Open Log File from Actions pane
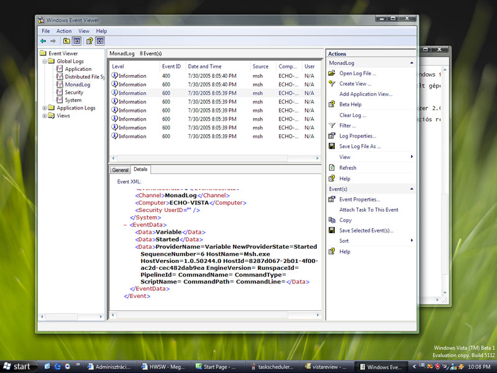Screen dimensions: 497x373 [357, 73]
